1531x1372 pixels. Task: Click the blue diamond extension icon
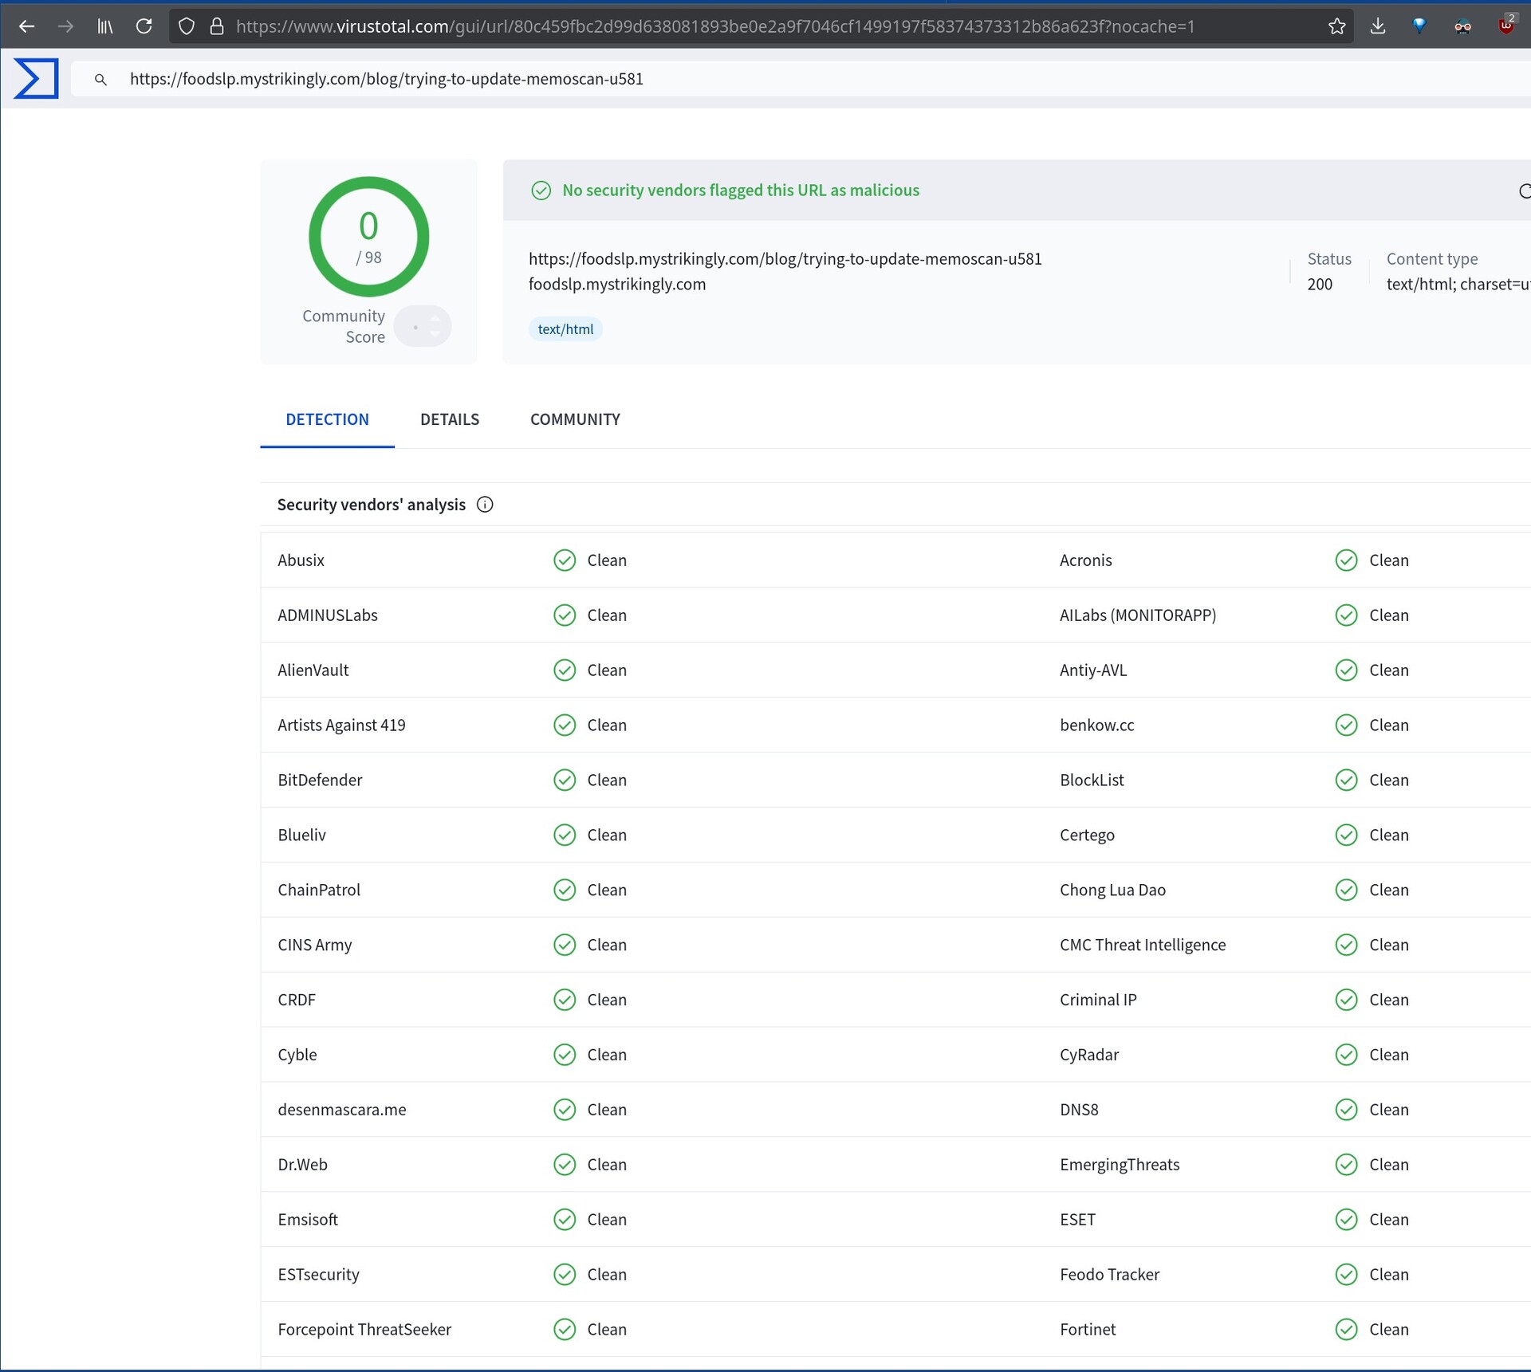(1419, 26)
